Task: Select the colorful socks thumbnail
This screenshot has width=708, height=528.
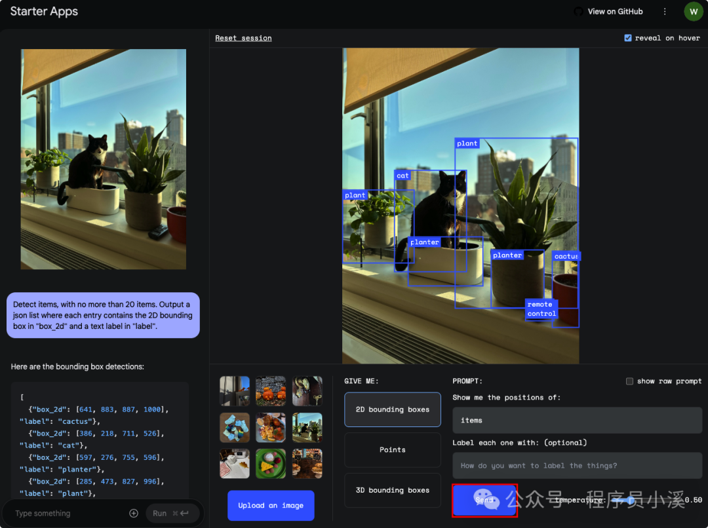Action: click(234, 427)
